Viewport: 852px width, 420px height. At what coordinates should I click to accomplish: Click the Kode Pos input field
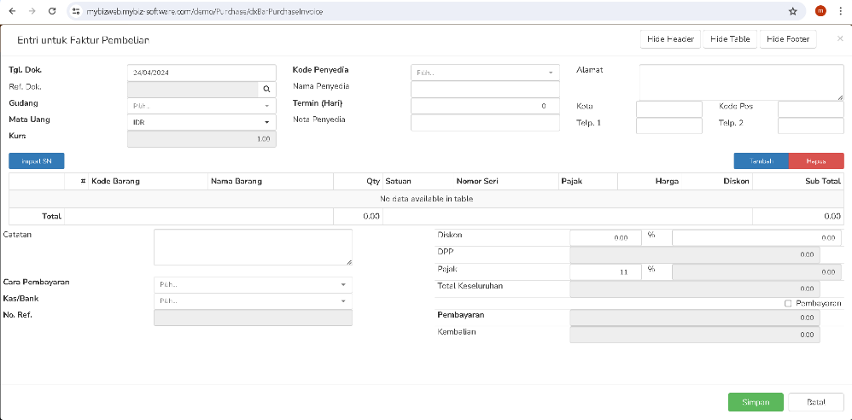811,109
